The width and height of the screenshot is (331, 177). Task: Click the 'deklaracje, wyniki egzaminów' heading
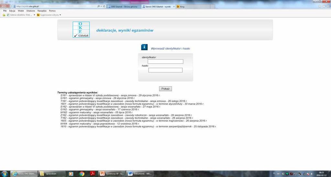pos(125,30)
